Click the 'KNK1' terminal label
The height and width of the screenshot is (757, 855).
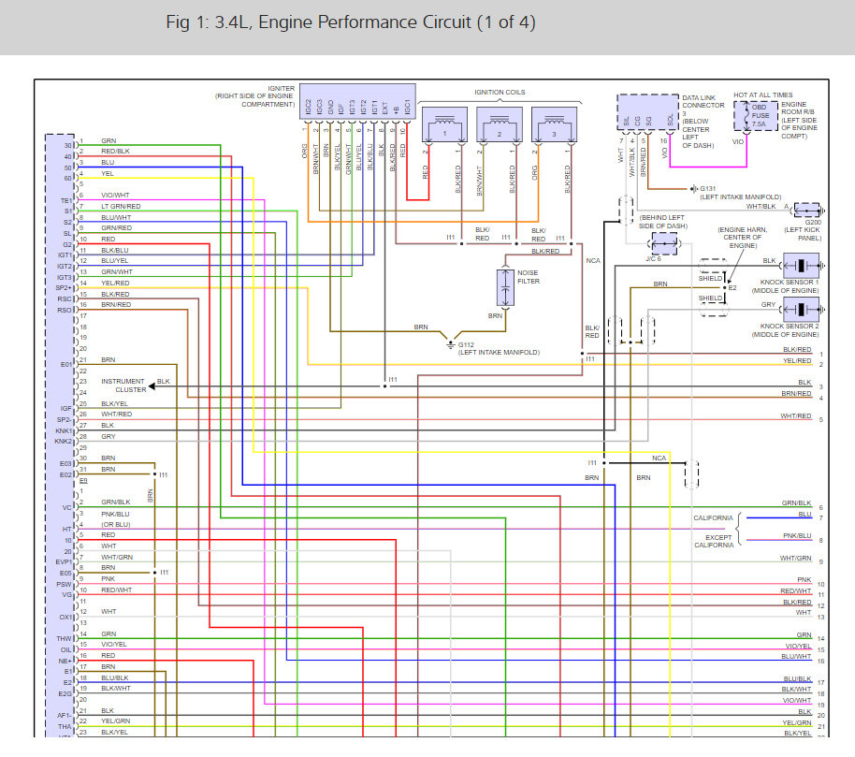pos(64,430)
